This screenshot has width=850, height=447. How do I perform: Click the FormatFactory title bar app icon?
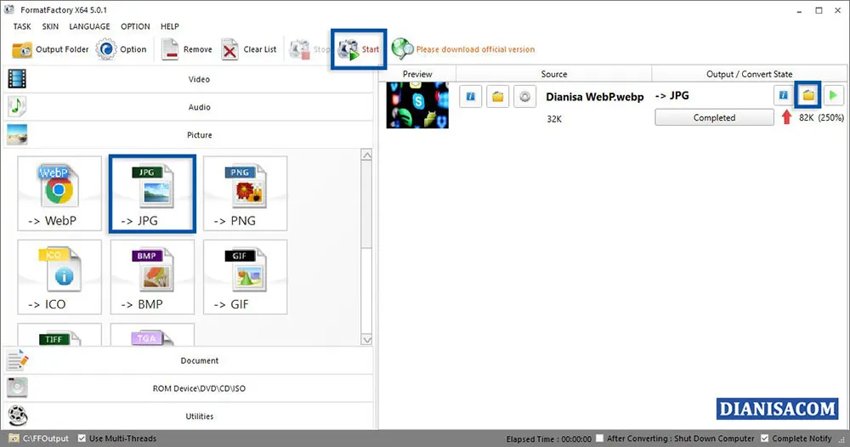click(x=9, y=9)
